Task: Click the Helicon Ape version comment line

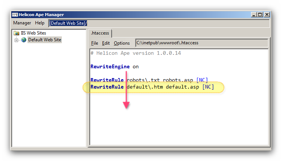Action: point(136,53)
